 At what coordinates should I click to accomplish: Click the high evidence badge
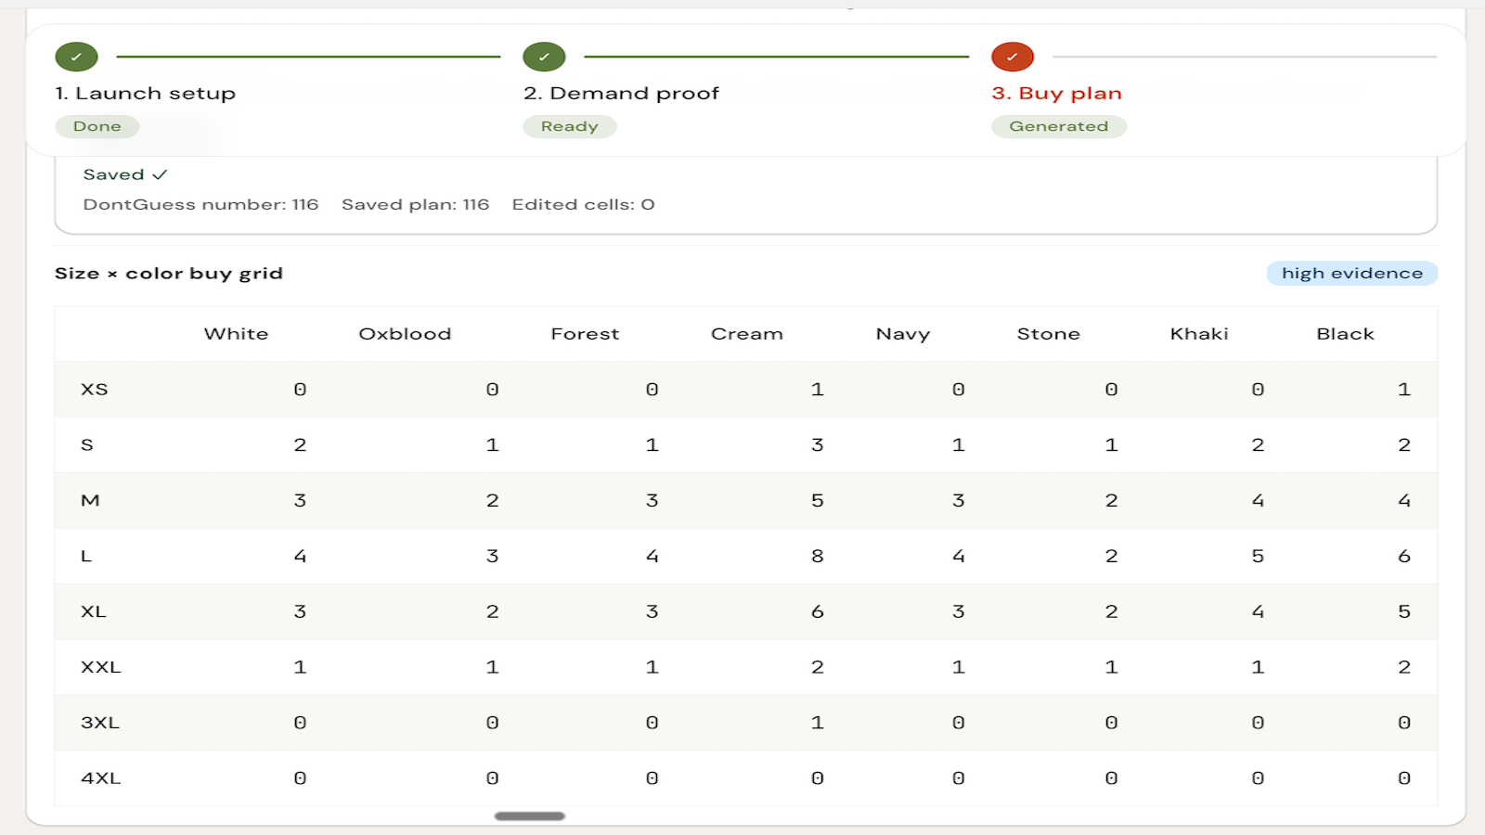pos(1352,273)
